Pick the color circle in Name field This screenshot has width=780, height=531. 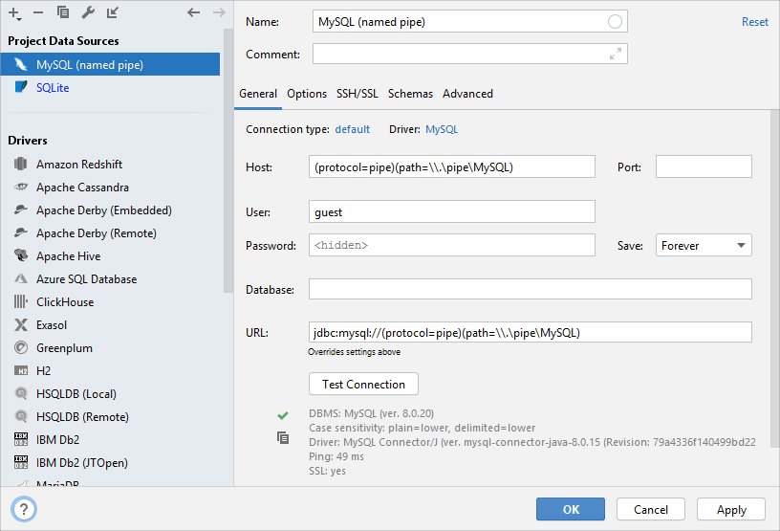point(615,22)
